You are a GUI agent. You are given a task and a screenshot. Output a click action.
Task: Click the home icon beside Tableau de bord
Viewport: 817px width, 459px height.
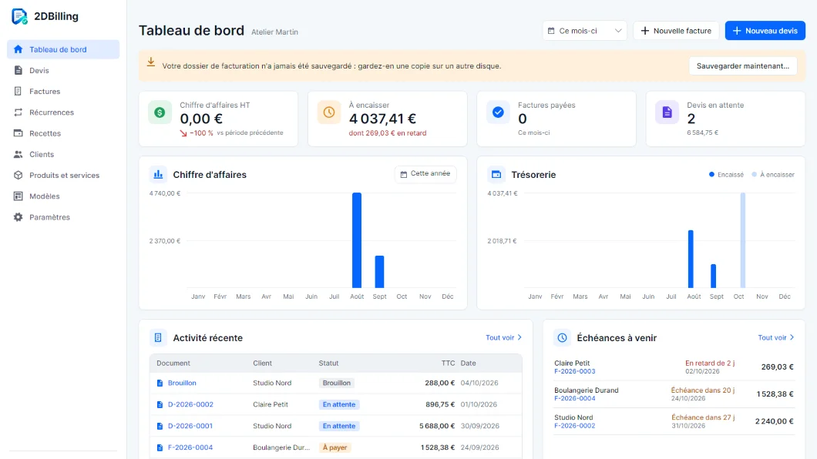click(18, 49)
